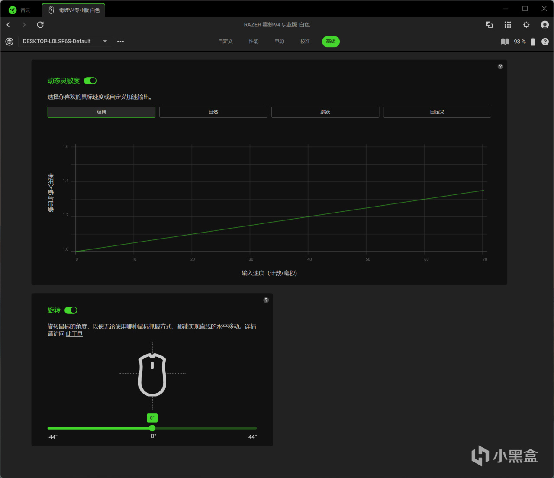Select the 毒蝰V4专业版 白色 device tab
Screen dimensions: 554x478
(x=74, y=10)
